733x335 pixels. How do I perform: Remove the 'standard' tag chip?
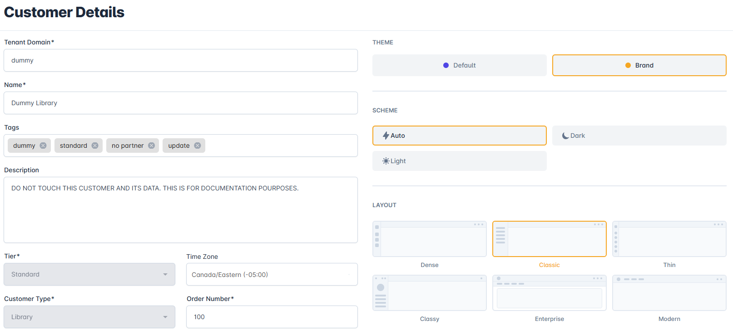[x=95, y=146]
